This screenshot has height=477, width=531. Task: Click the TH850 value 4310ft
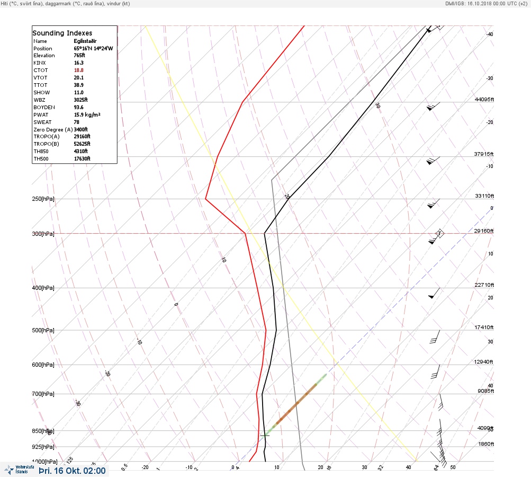click(80, 151)
